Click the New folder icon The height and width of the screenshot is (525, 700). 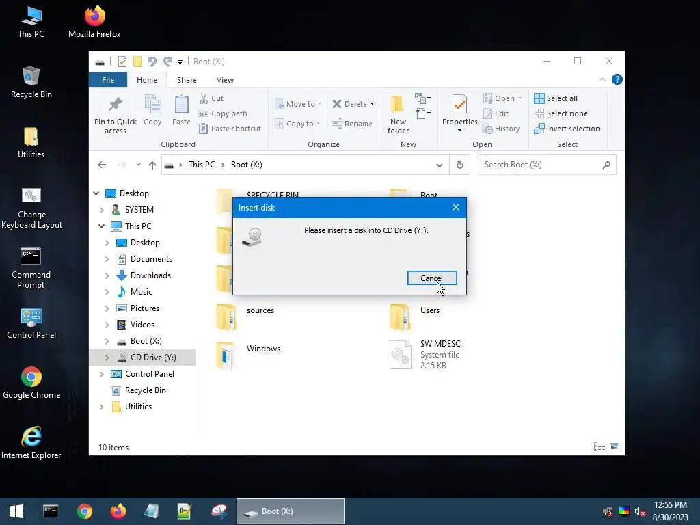(397, 104)
